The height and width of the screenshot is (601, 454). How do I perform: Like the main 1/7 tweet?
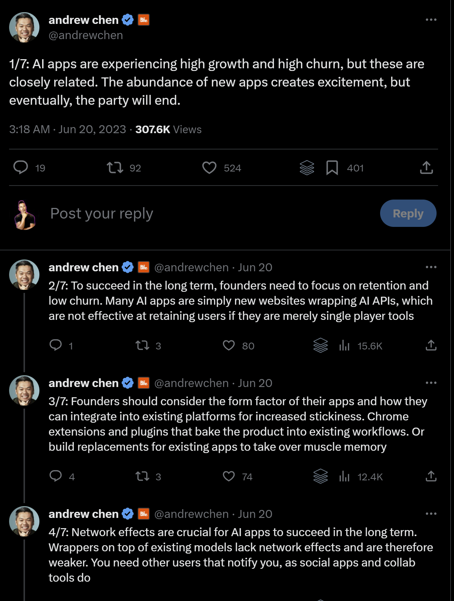point(209,168)
